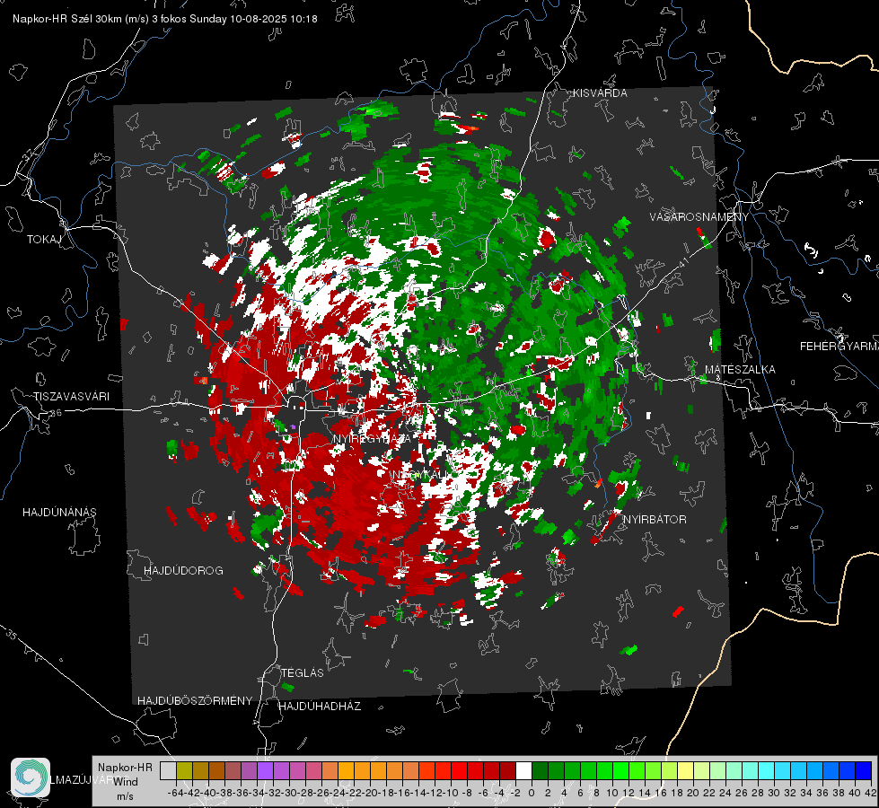Click the '42' value on the legend scale
The width and height of the screenshot is (879, 808).
(870, 793)
